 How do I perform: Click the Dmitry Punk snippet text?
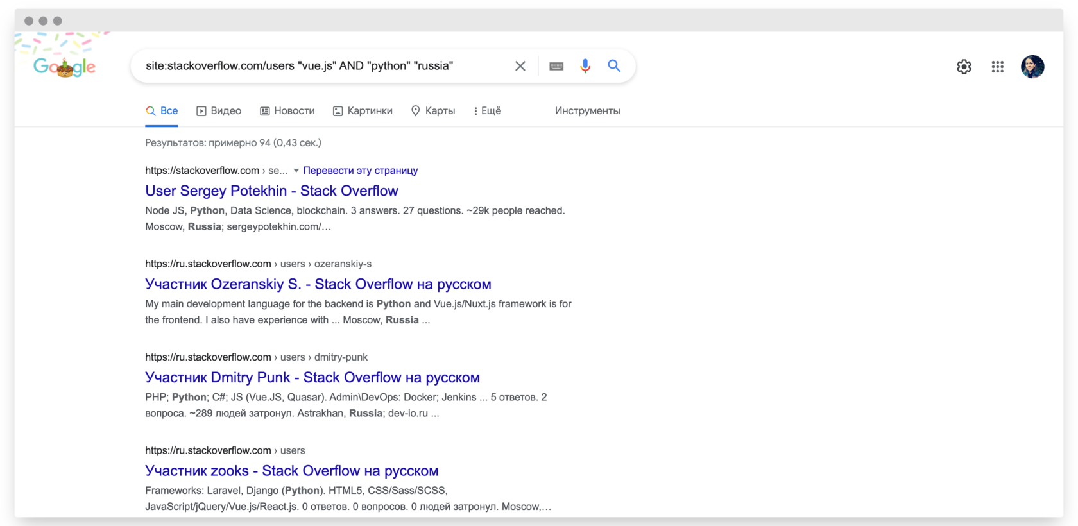346,405
